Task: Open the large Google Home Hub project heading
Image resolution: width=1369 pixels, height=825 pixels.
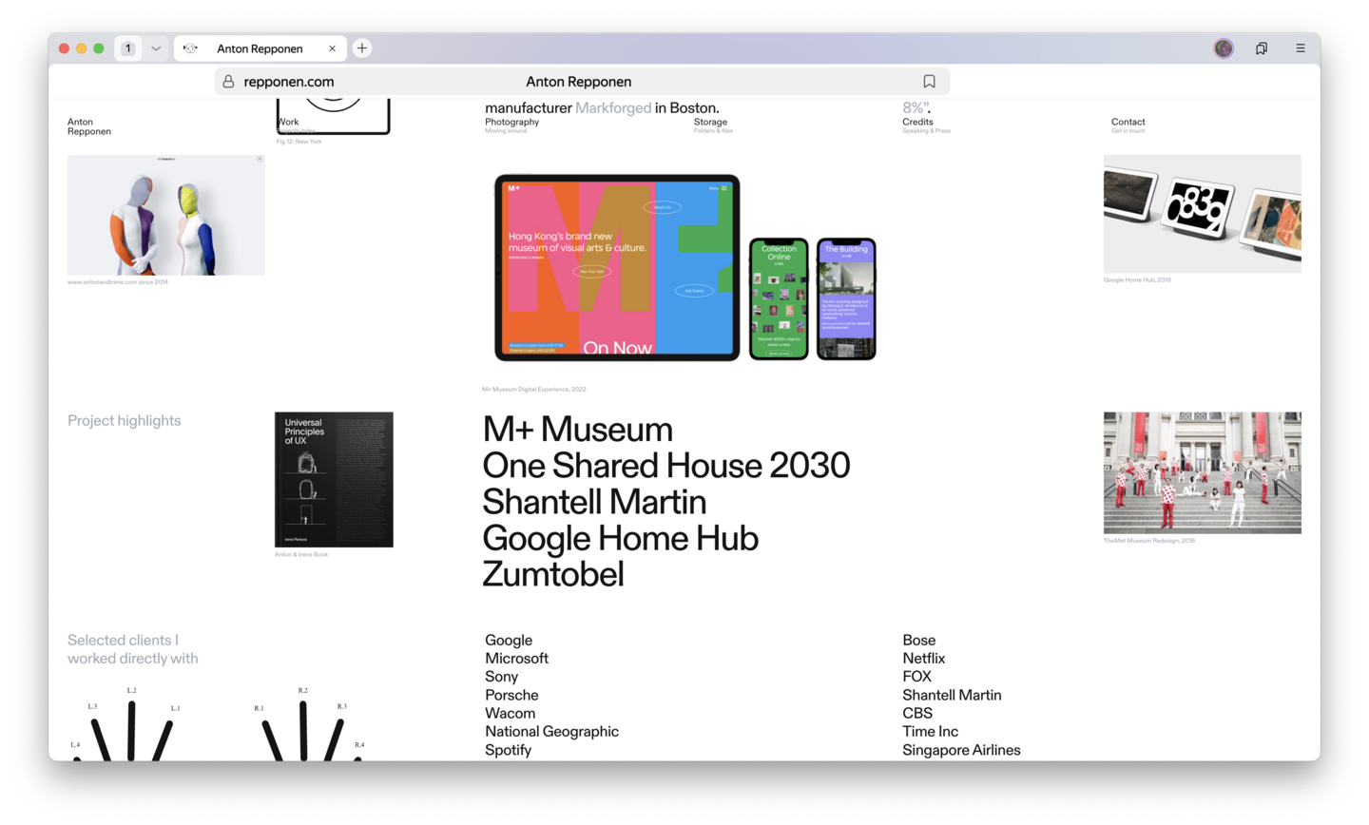Action: coord(620,538)
